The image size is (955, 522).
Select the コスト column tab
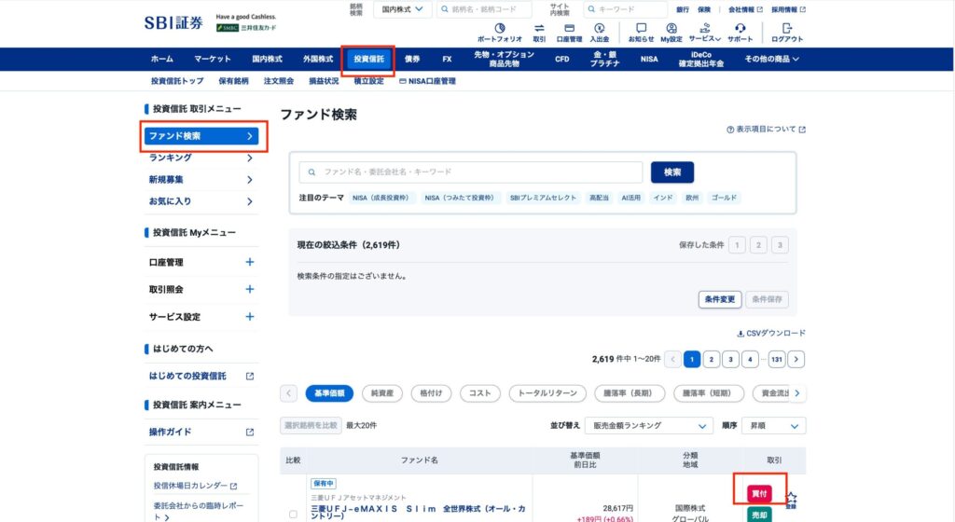tap(480, 393)
